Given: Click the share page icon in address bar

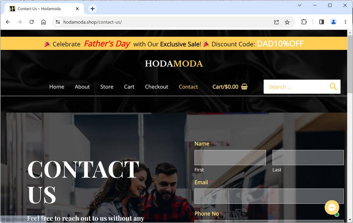Looking at the screenshot, I should pos(276,22).
